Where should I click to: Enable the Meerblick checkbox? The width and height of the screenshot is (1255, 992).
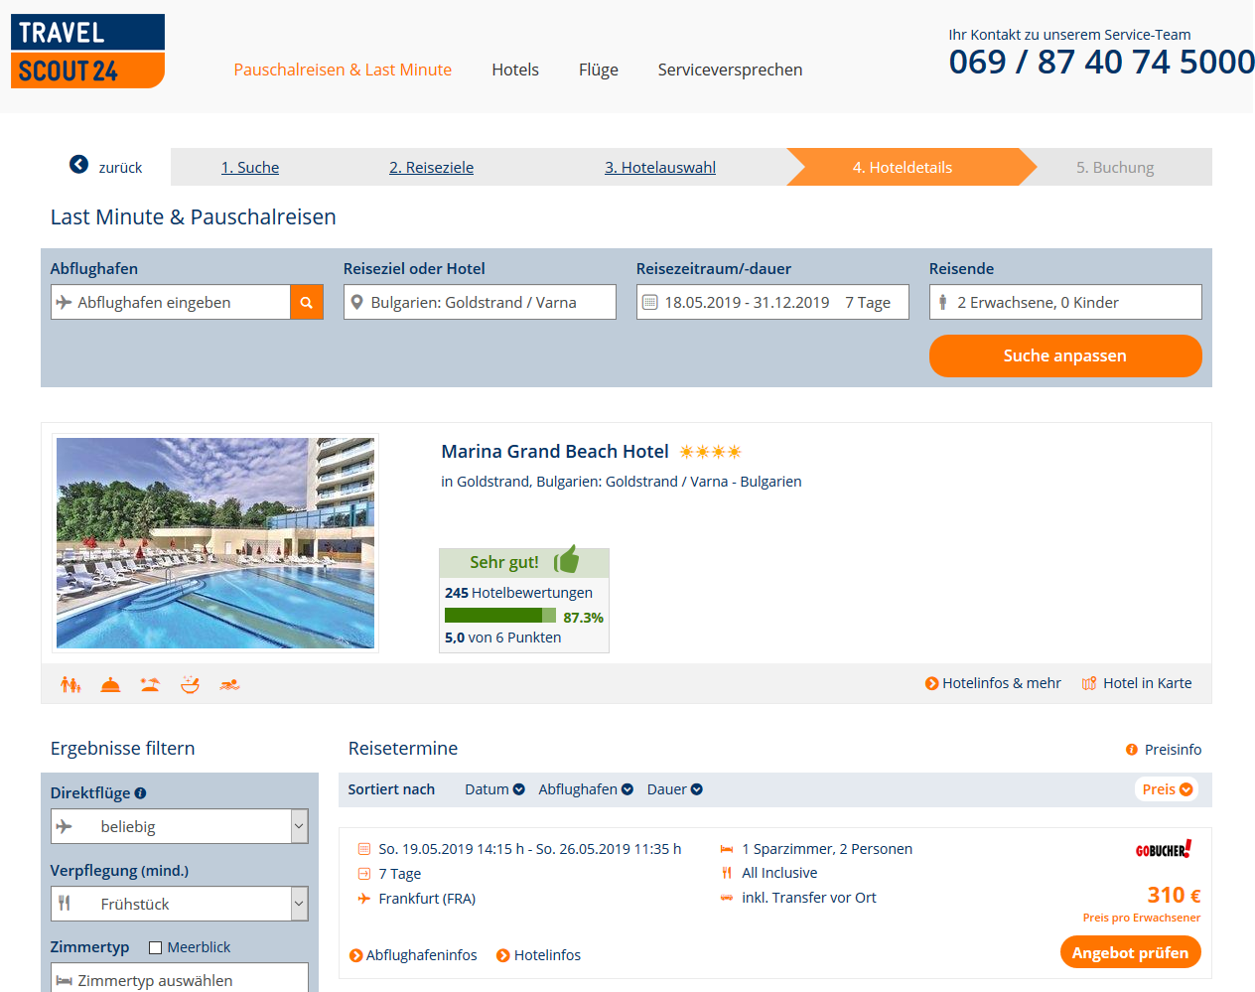(156, 947)
